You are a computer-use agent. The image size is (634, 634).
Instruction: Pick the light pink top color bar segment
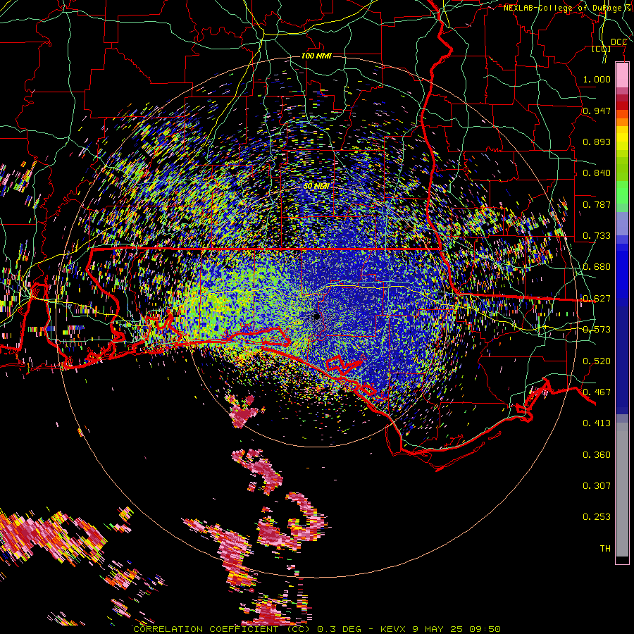click(x=622, y=75)
